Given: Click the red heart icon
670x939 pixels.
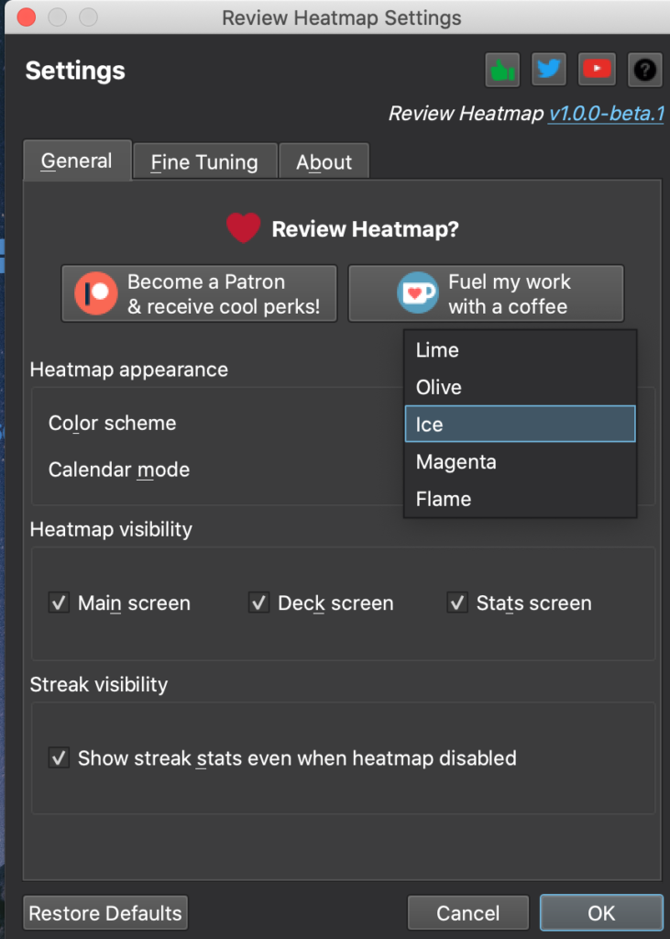Looking at the screenshot, I should tap(243, 228).
